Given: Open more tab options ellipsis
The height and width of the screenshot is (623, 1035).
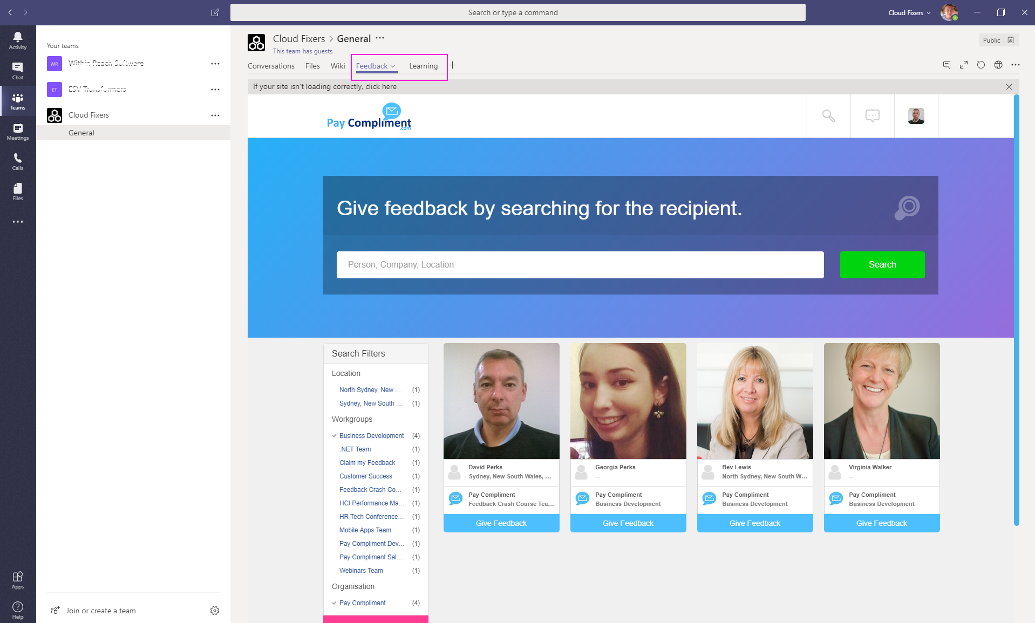Looking at the screenshot, I should 1016,65.
